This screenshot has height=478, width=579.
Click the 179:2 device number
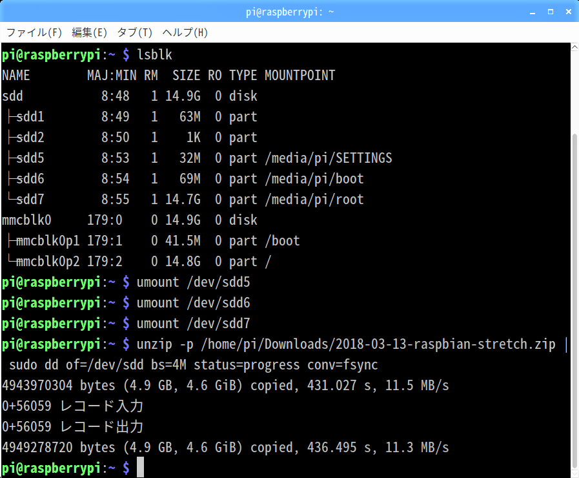[105, 262]
